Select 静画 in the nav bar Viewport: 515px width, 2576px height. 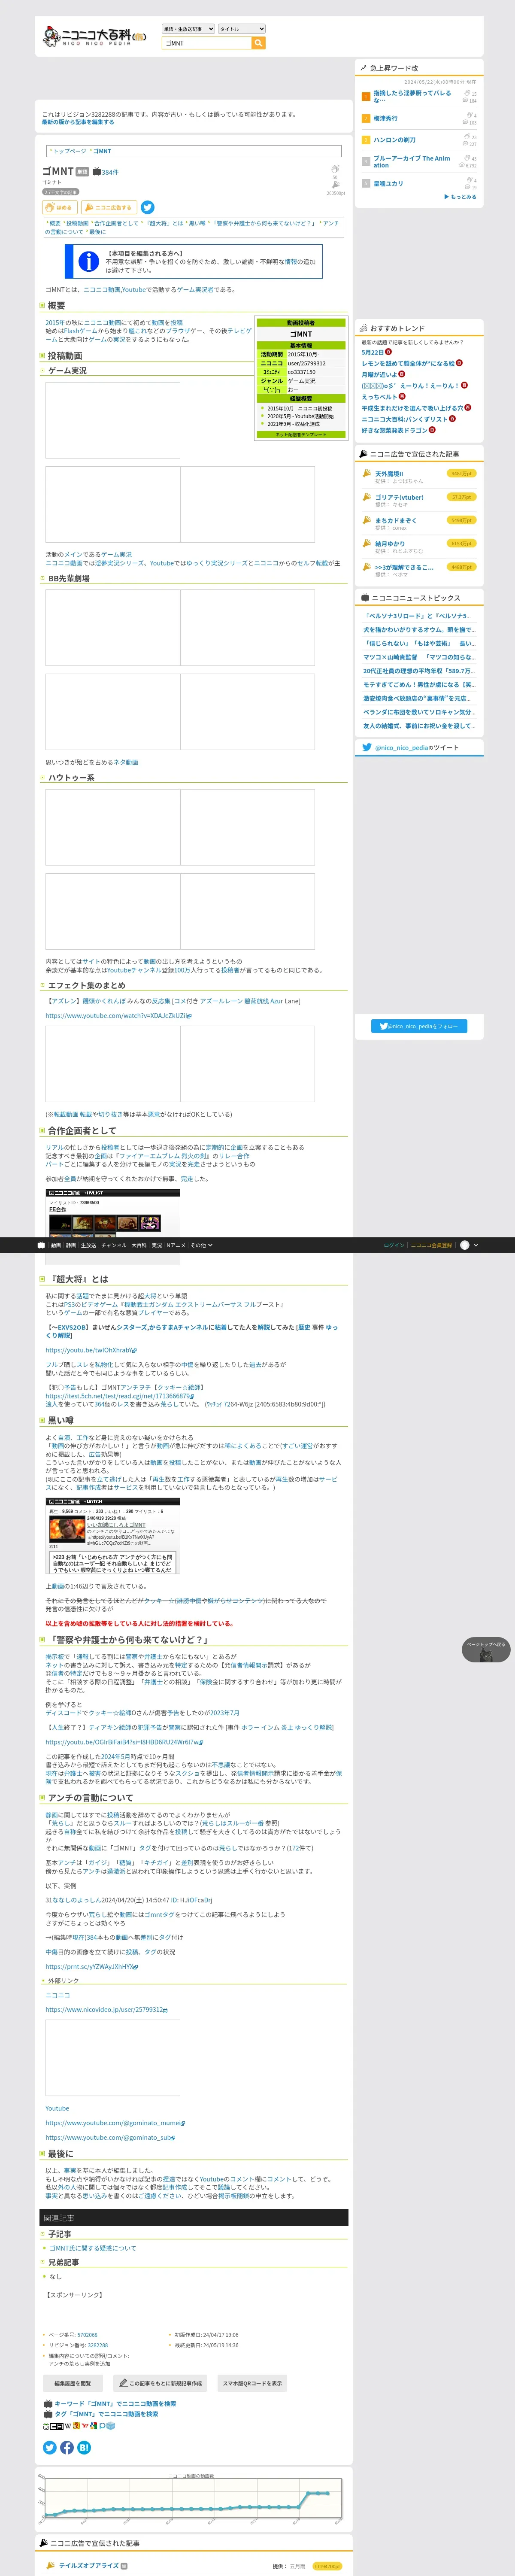(71, 1245)
